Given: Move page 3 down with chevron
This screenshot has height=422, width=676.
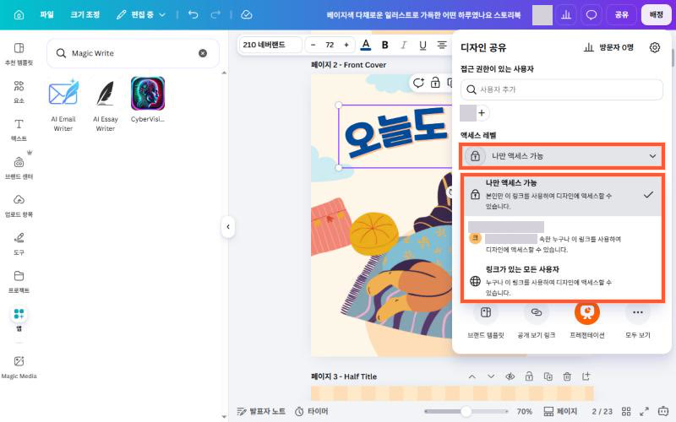Looking at the screenshot, I should click(x=491, y=376).
